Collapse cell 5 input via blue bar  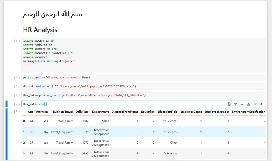(7, 104)
